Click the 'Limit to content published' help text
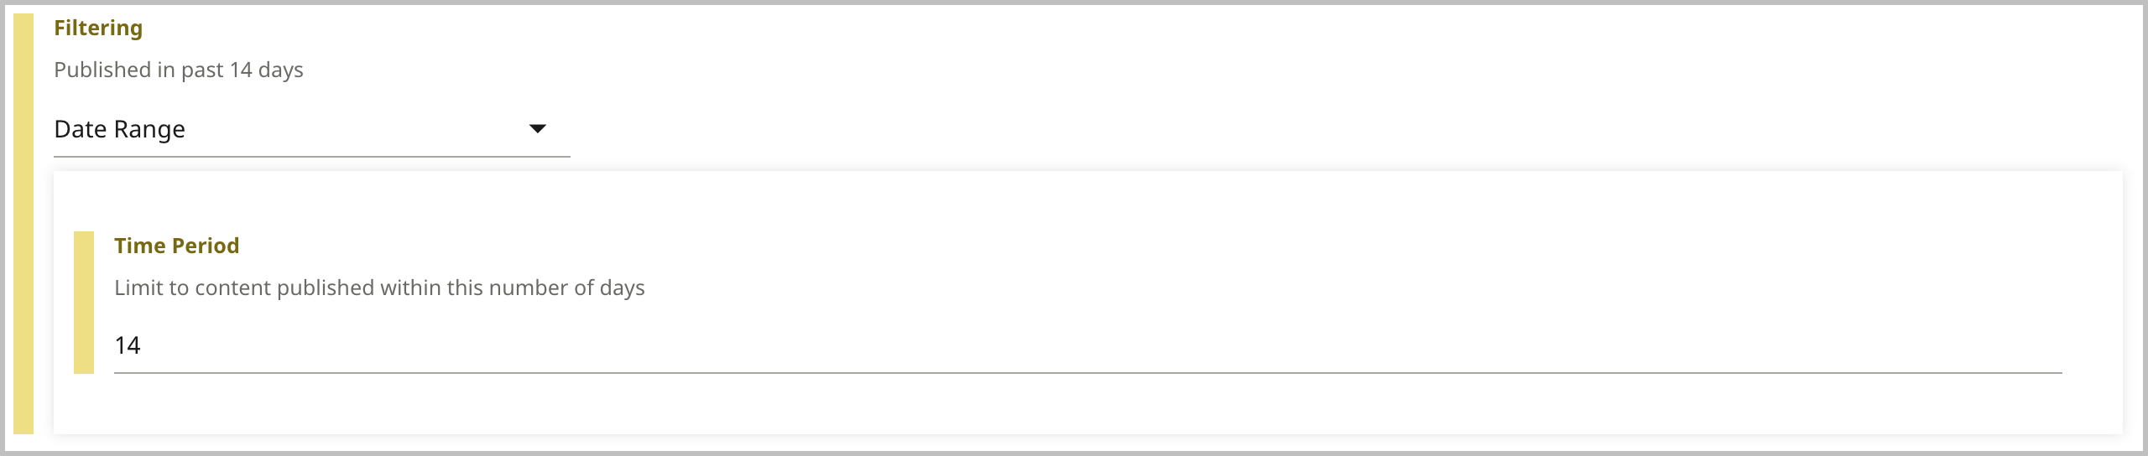Screen dimensions: 2148x456 pyautogui.click(x=379, y=288)
